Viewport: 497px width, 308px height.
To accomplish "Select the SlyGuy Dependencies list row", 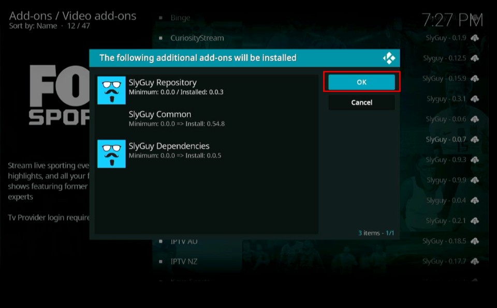I will pyautogui.click(x=207, y=154).
